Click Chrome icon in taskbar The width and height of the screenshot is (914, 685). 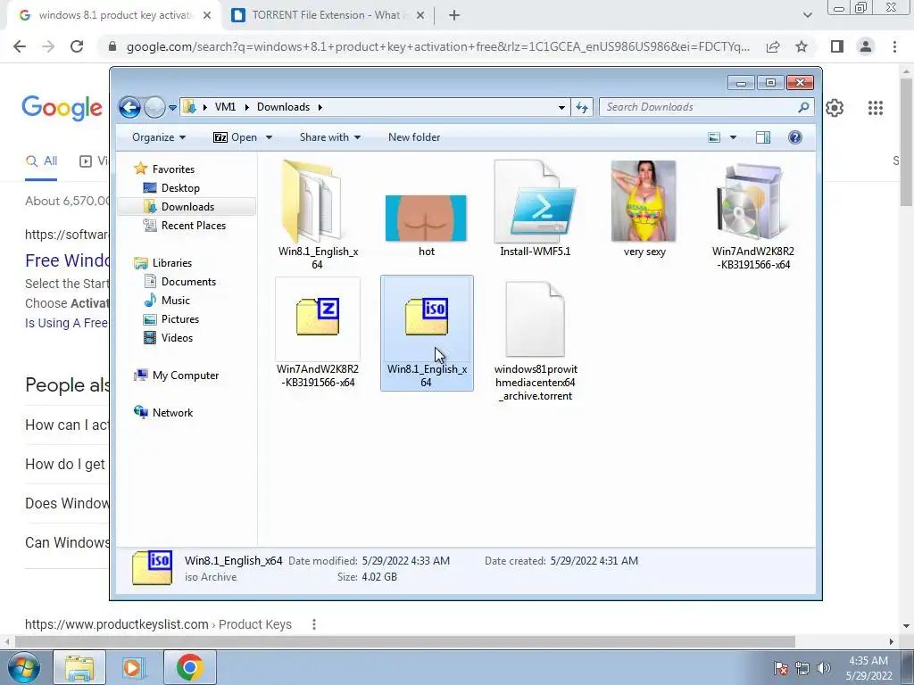(x=189, y=667)
